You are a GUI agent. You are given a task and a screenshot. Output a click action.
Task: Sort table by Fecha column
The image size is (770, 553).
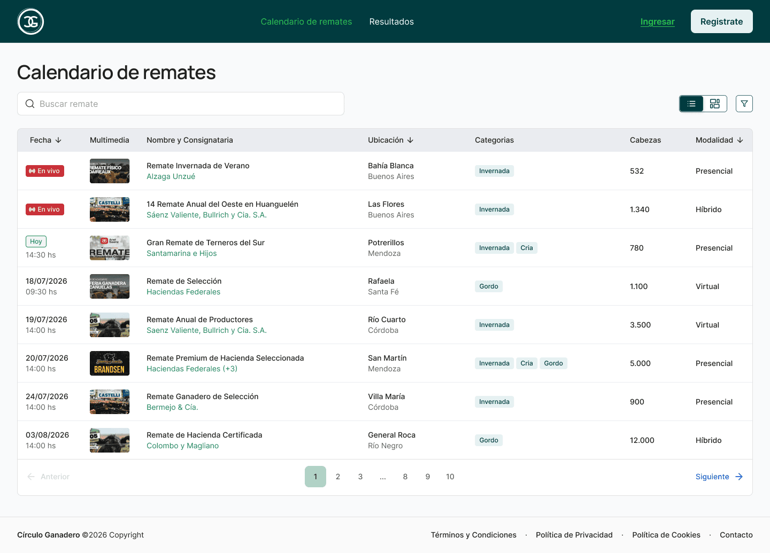[x=45, y=140]
